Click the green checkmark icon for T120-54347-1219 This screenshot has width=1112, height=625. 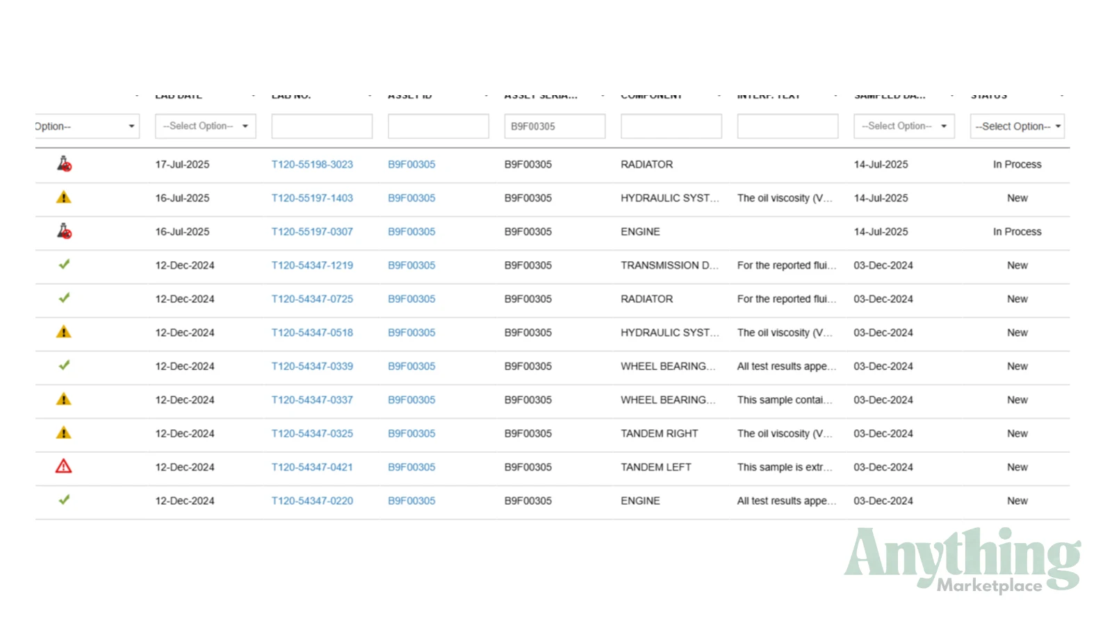tap(64, 265)
